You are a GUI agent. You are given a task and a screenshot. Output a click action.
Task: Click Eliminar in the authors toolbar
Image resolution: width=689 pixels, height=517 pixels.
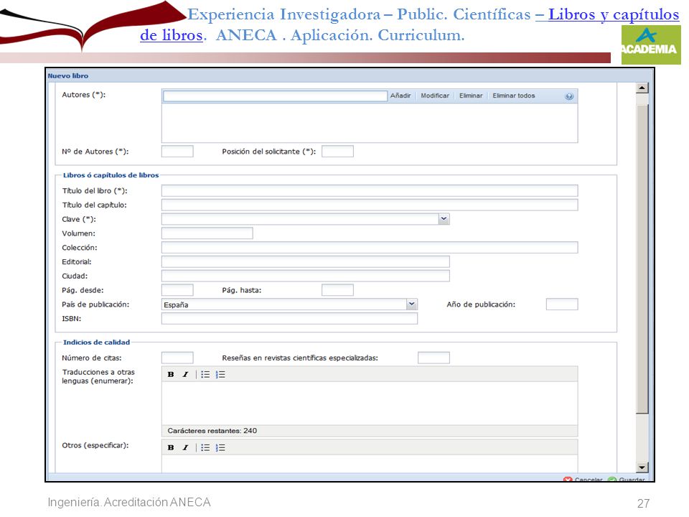[x=471, y=96]
